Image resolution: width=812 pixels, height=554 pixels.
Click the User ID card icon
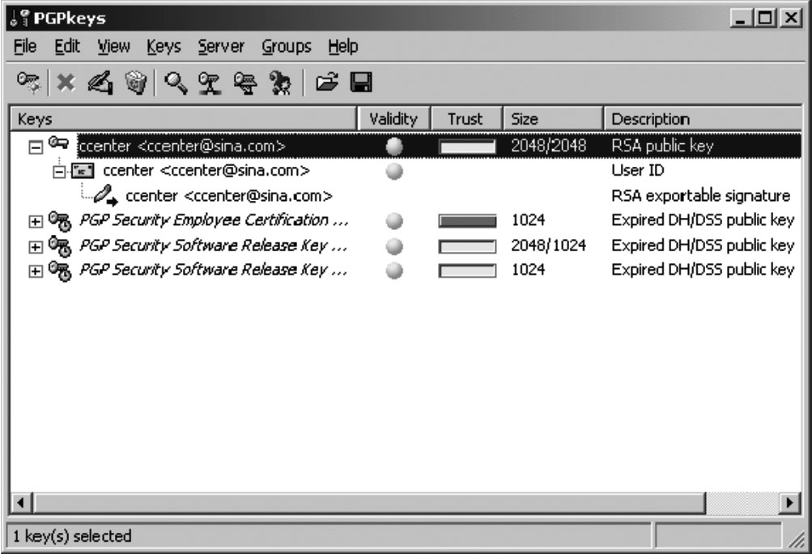83,171
